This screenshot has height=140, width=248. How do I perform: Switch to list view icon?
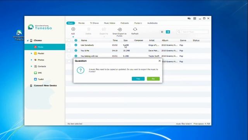168,32
